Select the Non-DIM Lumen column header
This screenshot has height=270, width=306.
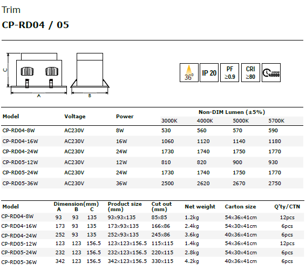[x=232, y=112]
